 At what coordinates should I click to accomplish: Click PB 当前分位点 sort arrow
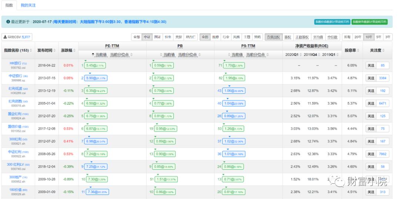199,55
